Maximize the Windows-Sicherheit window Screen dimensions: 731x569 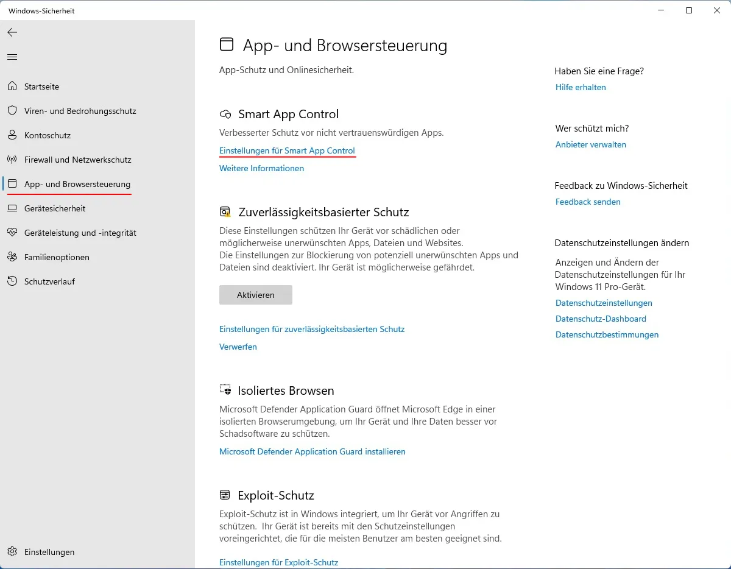click(689, 10)
